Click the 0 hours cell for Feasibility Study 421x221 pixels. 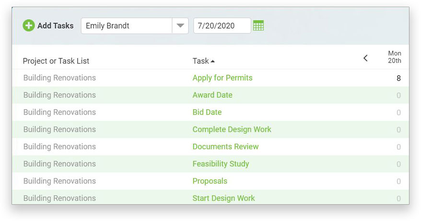tap(398, 164)
